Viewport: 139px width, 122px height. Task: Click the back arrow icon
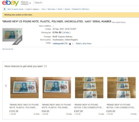(x=5, y=9)
